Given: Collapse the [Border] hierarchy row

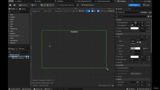Looking at the screenshot, I should (x=10, y=56).
